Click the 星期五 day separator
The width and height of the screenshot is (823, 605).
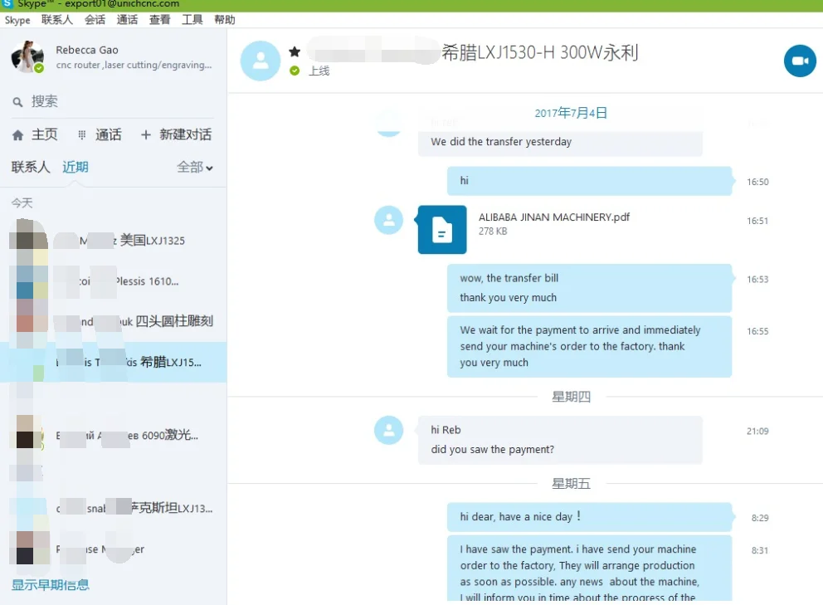(571, 484)
